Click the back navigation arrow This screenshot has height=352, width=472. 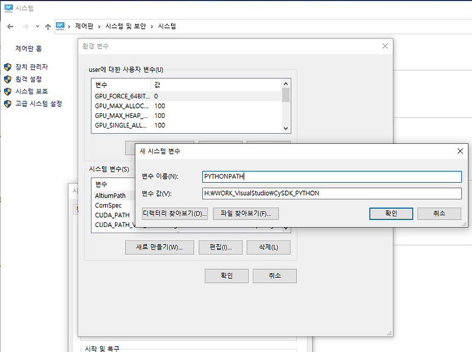(x=9, y=26)
